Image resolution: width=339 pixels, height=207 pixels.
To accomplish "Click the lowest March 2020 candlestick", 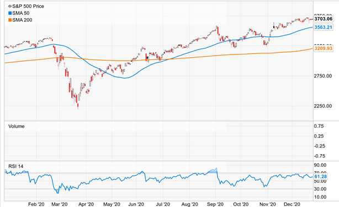I will 78,106.
